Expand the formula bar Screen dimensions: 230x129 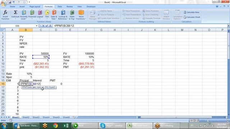point(229,26)
